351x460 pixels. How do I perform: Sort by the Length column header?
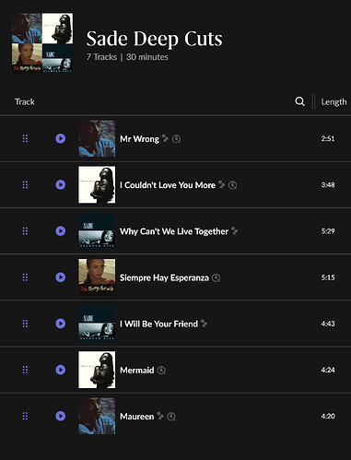tap(333, 101)
